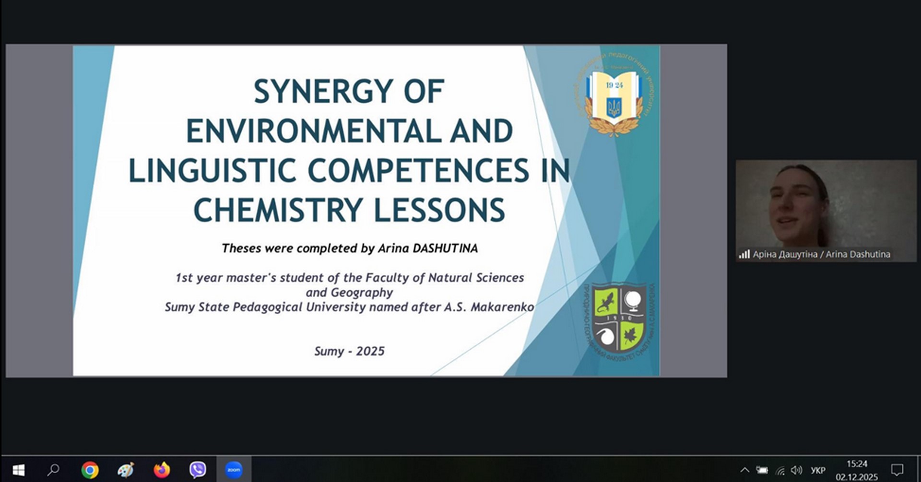Select Arina Dashutina's video thumbnail
Image resolution: width=921 pixels, height=482 pixels.
coord(826,206)
